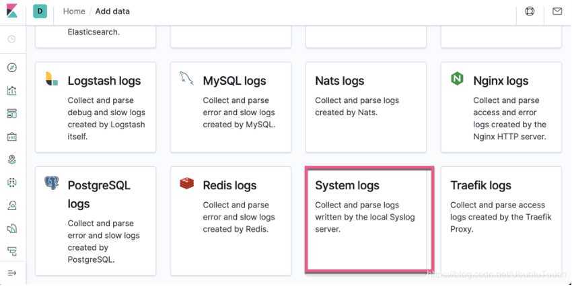Open the newsfeed mail icon
This screenshot has width=572, height=293.
tap(557, 11)
